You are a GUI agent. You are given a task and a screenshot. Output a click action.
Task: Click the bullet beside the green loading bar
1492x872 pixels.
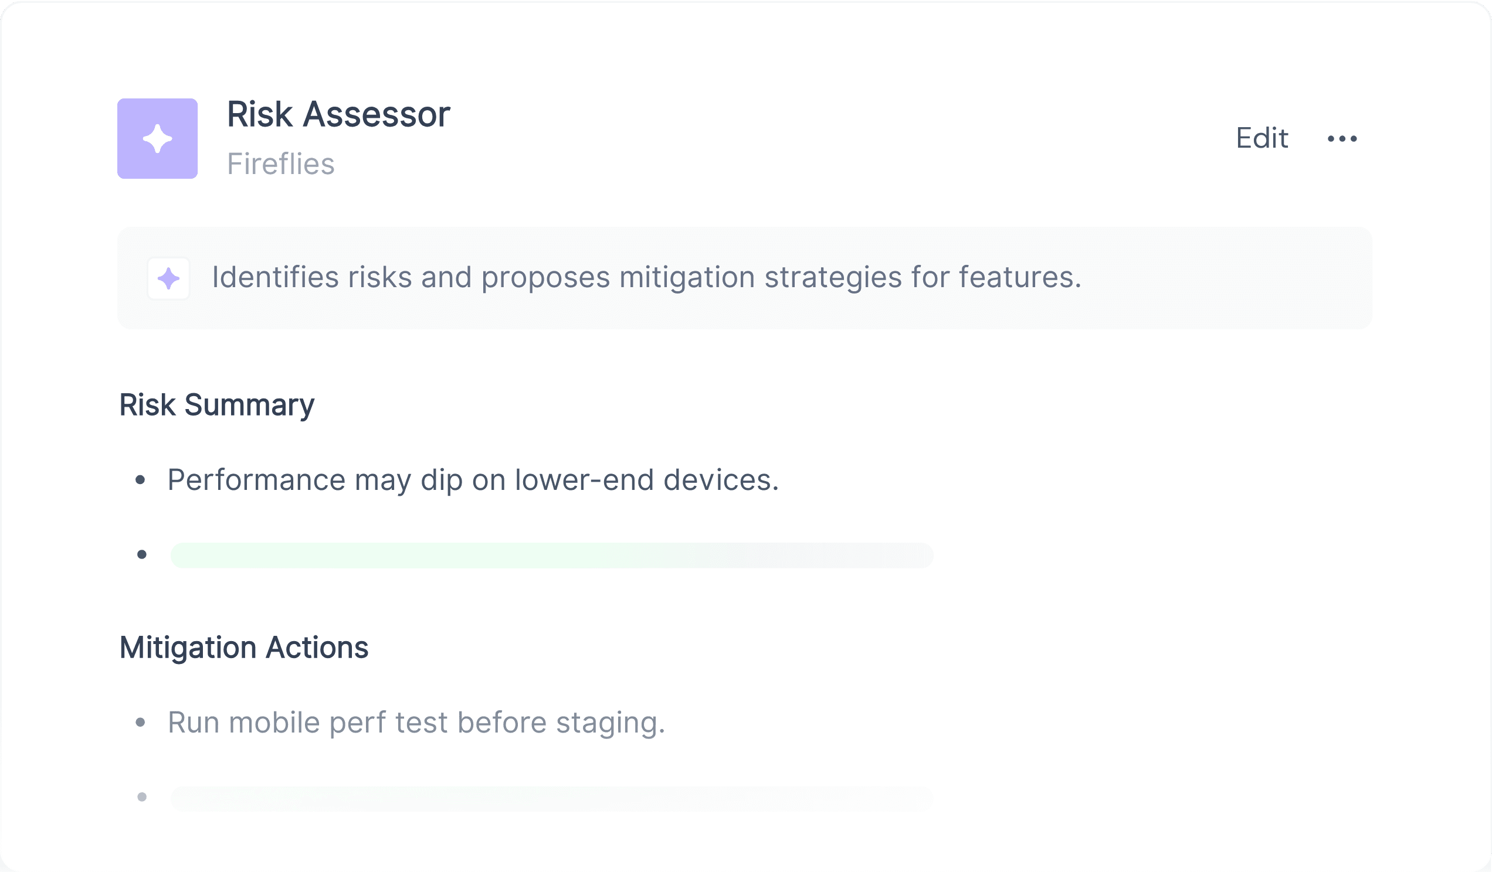click(141, 554)
